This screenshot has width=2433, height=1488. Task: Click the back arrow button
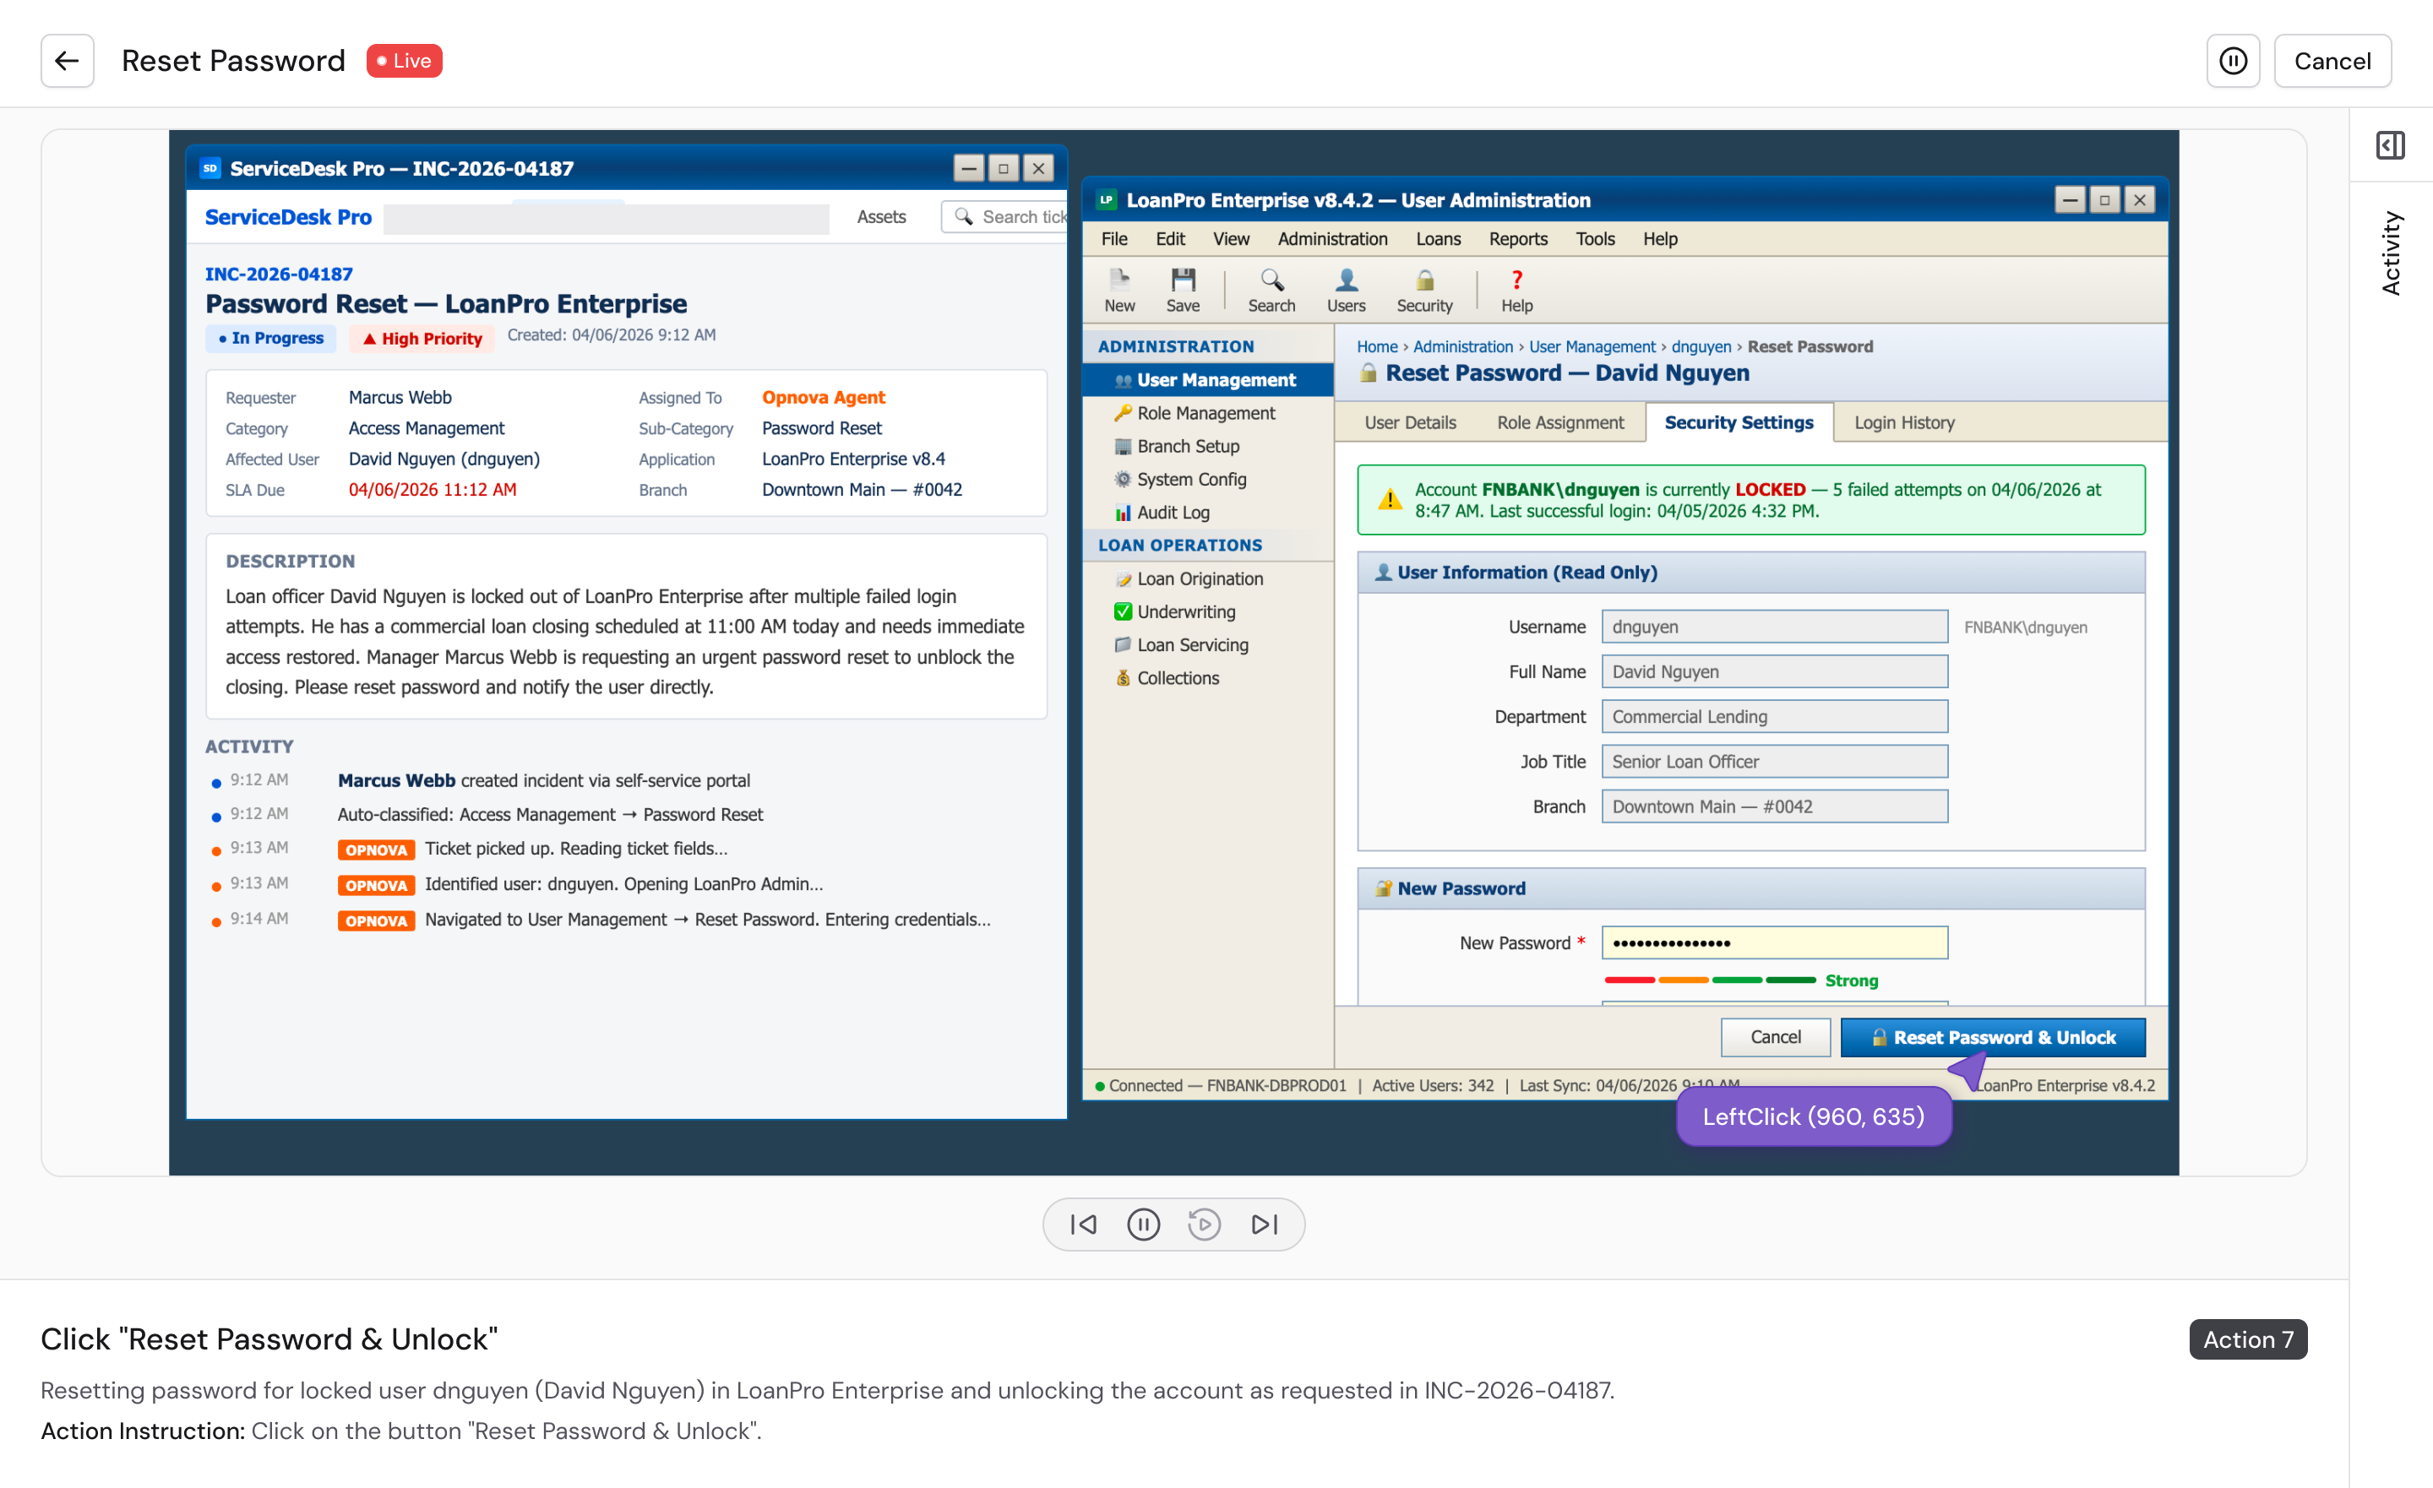pyautogui.click(x=67, y=61)
